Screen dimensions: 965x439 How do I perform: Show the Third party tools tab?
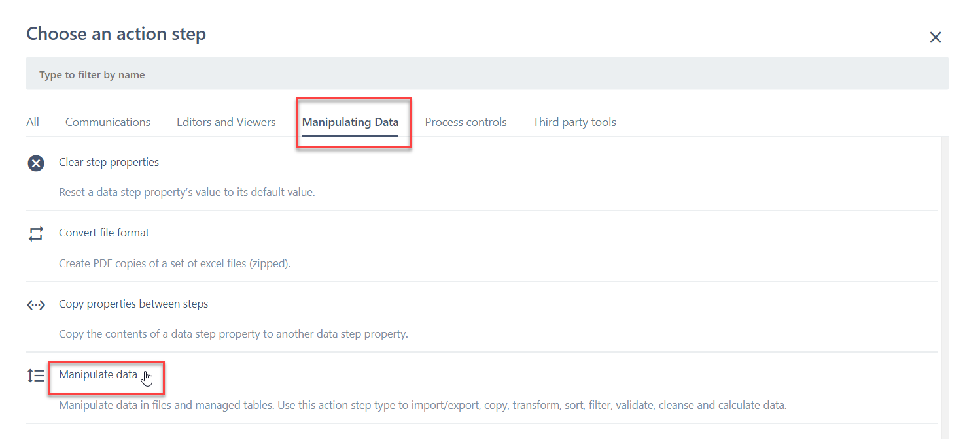[x=574, y=122]
